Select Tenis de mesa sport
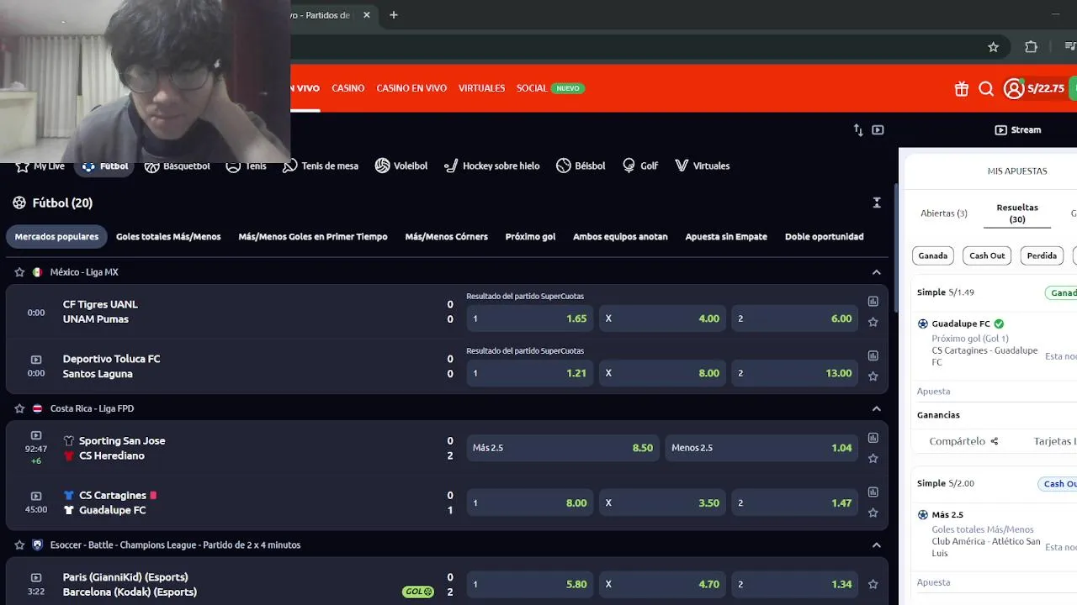1077x605 pixels. 321,166
